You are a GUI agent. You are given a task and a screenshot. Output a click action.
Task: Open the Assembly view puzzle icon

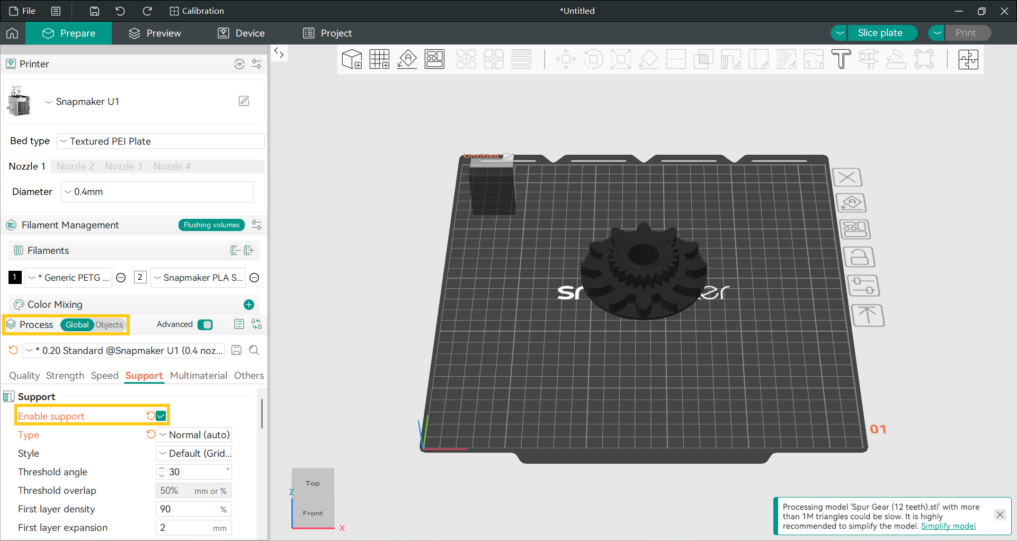click(968, 59)
